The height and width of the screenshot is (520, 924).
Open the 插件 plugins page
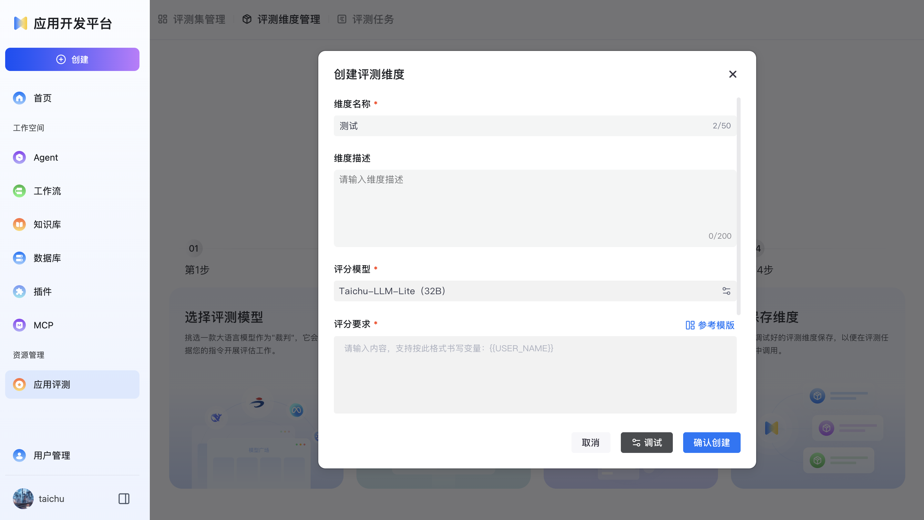(x=42, y=292)
